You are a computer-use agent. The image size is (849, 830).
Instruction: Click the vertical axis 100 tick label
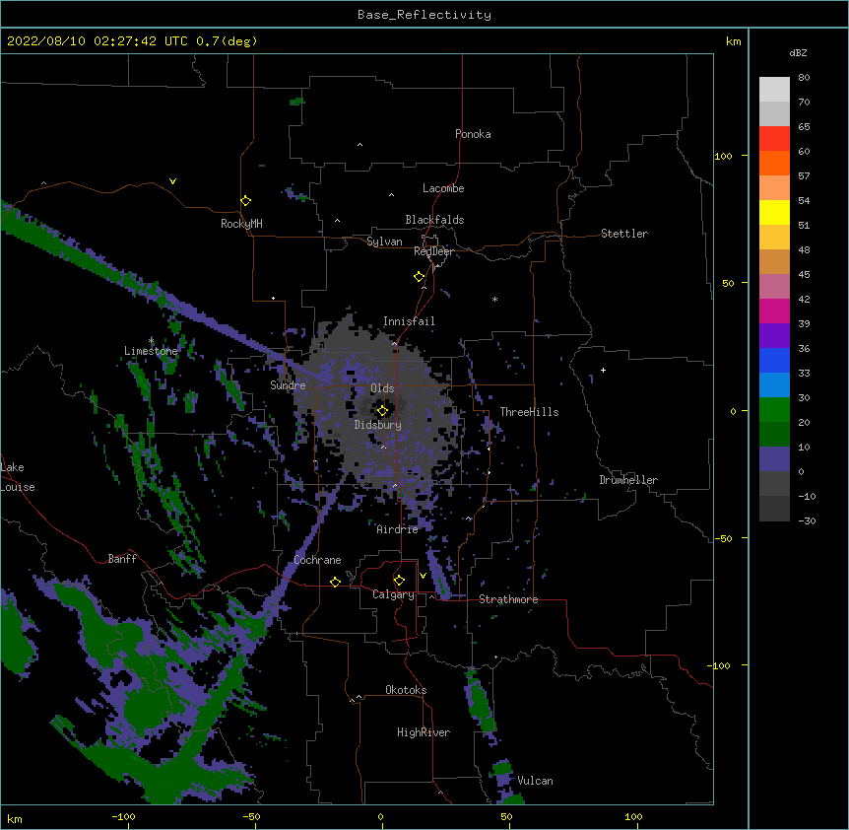click(x=723, y=156)
